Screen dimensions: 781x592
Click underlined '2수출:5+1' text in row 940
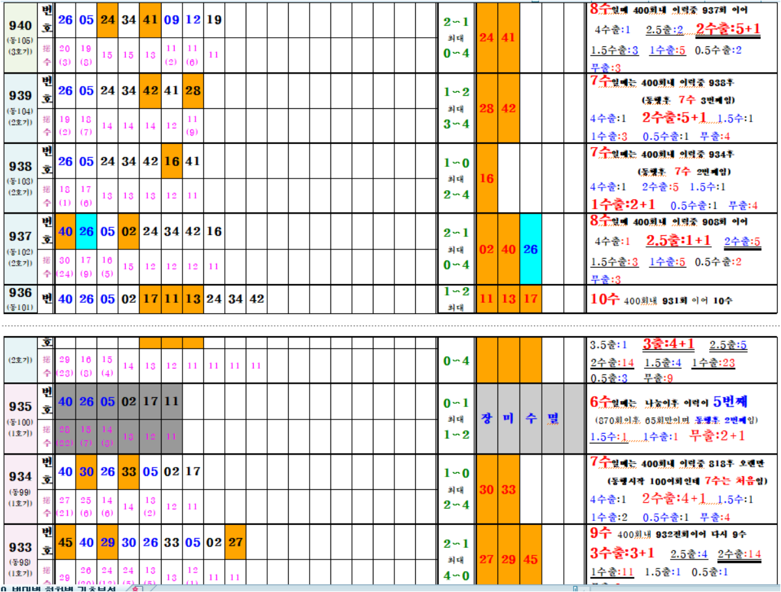click(728, 29)
